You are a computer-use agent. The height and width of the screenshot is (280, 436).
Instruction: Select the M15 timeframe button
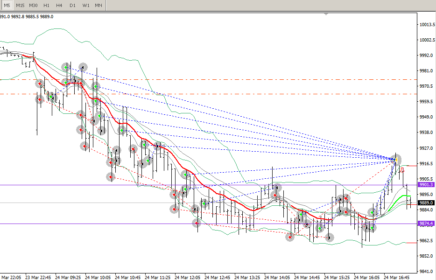[20, 5]
